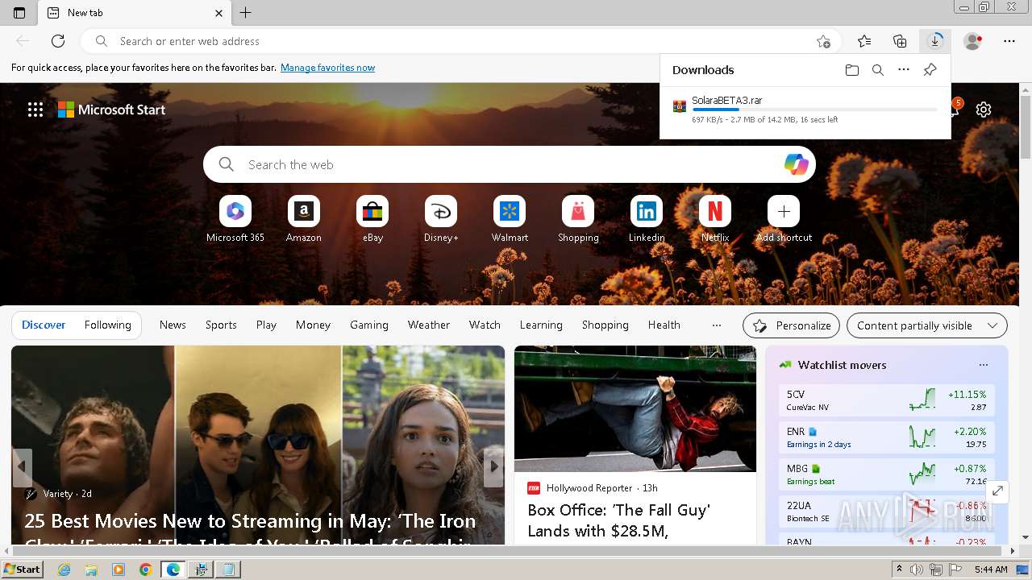
Task: Open the Shopping feed category
Action: 605,325
